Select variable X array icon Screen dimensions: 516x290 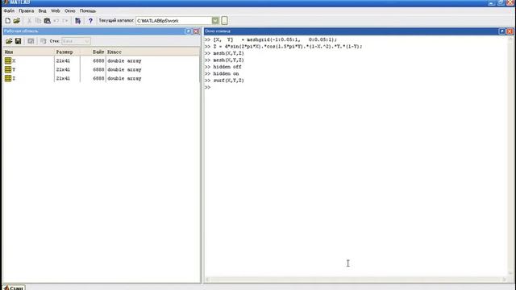(x=8, y=60)
